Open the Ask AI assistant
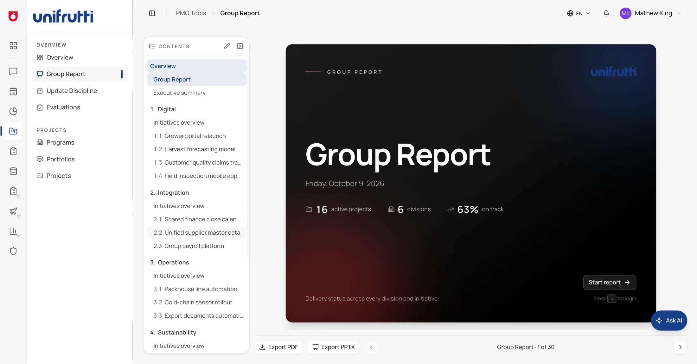This screenshot has width=697, height=364. point(669,320)
